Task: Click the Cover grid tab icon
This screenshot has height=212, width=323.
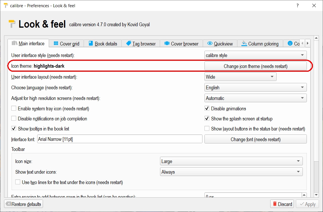Action: 56,43
